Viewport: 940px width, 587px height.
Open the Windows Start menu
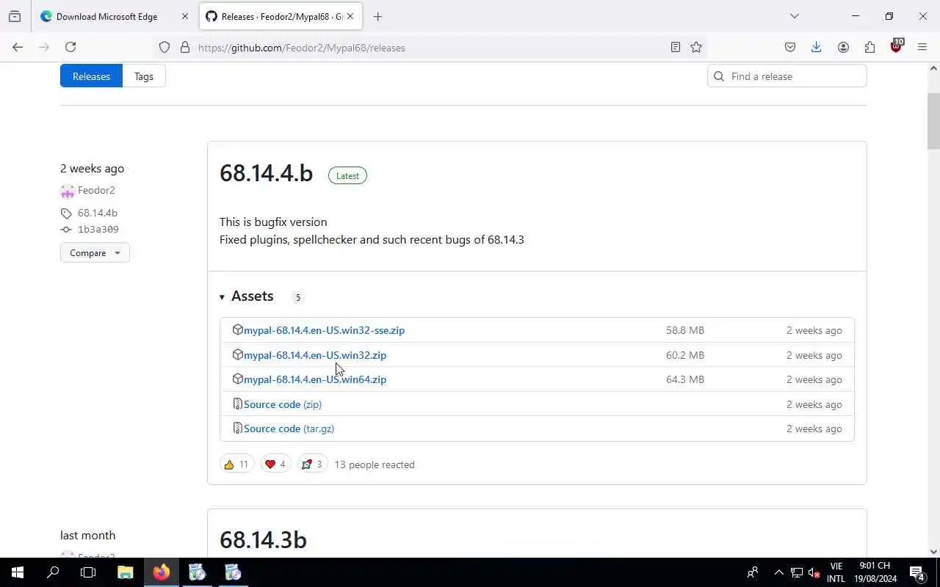click(x=18, y=572)
